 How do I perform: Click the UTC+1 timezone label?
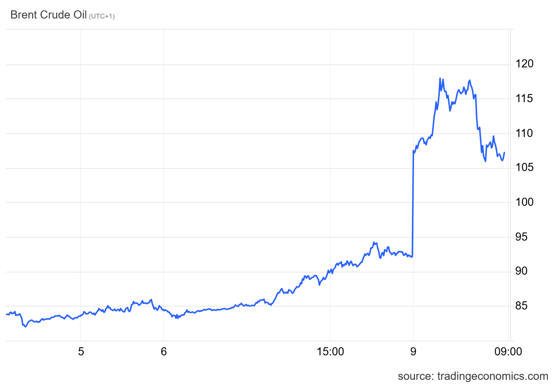point(102,16)
